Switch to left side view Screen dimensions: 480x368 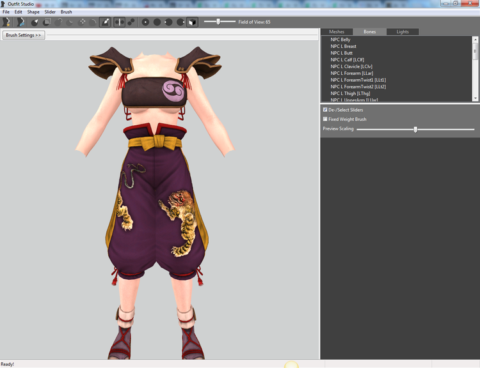(169, 22)
